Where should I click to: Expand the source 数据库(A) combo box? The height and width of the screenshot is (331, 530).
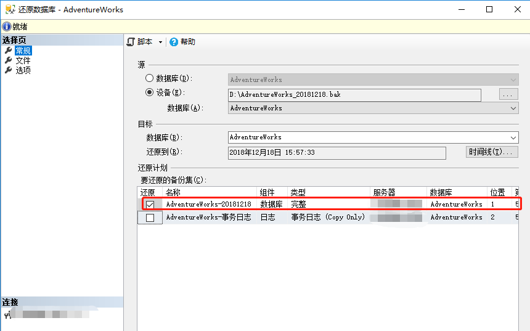coord(513,108)
